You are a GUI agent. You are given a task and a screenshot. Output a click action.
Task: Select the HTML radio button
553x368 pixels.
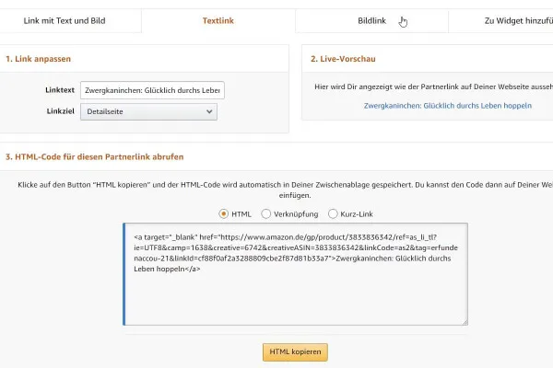click(224, 214)
